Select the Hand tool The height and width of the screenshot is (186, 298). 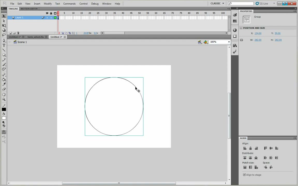tap(4, 95)
